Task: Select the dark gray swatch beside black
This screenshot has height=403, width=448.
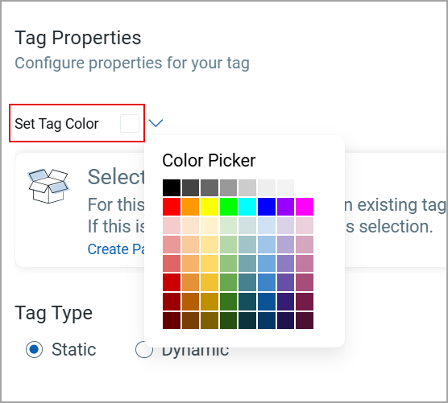Action: point(191,187)
